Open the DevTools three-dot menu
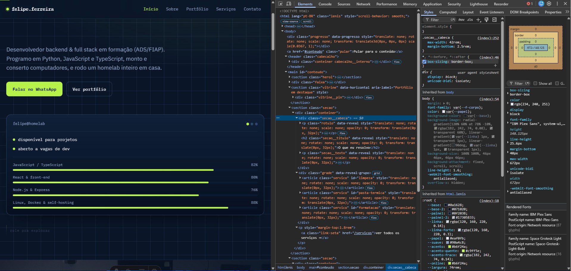This screenshot has height=271, width=571. point(557,4)
